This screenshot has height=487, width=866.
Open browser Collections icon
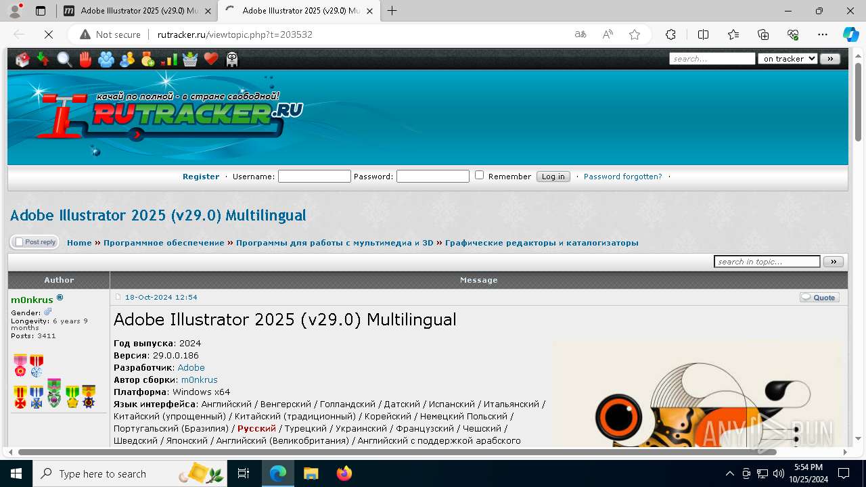(x=763, y=34)
